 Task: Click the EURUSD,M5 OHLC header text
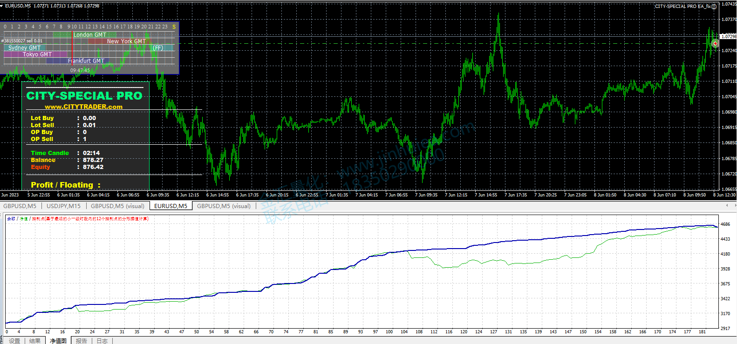(52, 6)
